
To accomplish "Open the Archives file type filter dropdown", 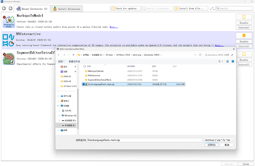I will tap(219, 140).
